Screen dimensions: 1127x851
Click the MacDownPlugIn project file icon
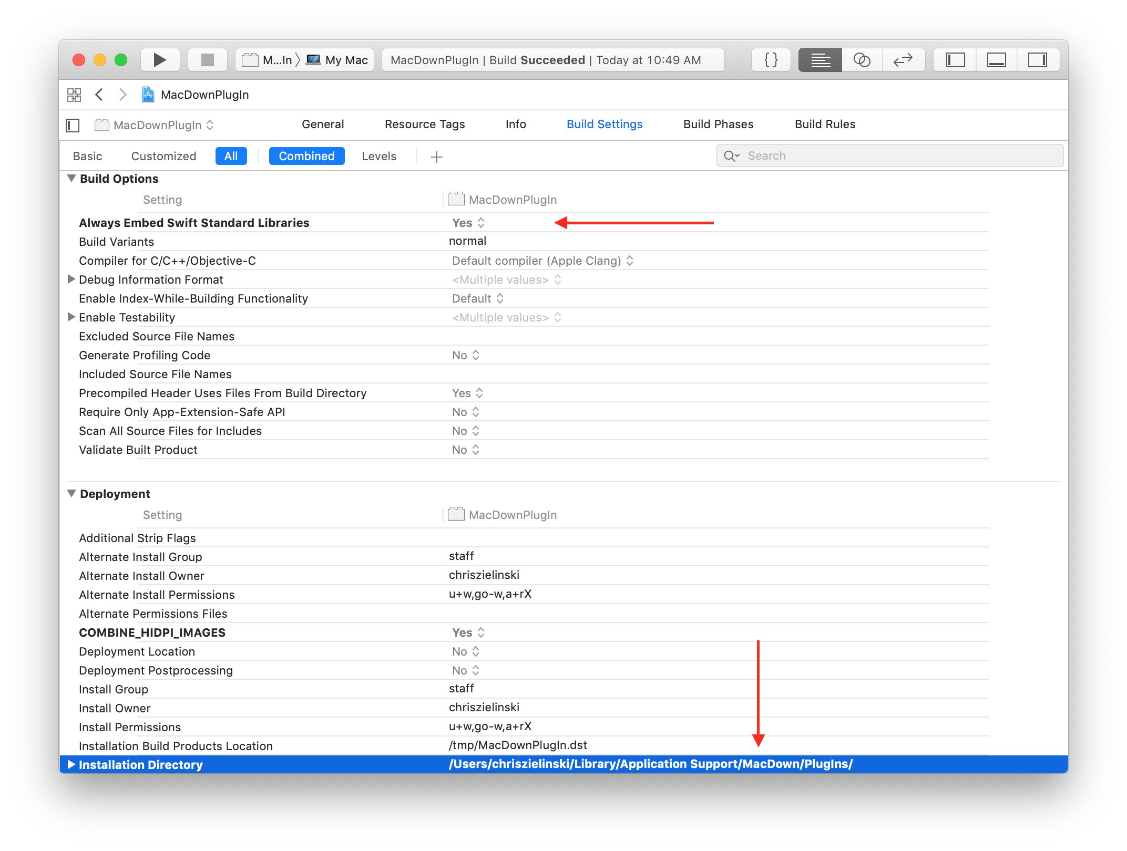click(149, 95)
